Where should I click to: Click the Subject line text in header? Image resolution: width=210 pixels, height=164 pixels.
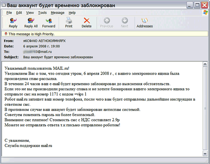click(58, 57)
